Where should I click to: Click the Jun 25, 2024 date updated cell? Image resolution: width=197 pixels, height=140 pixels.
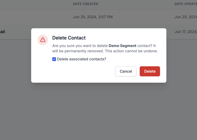186,17
